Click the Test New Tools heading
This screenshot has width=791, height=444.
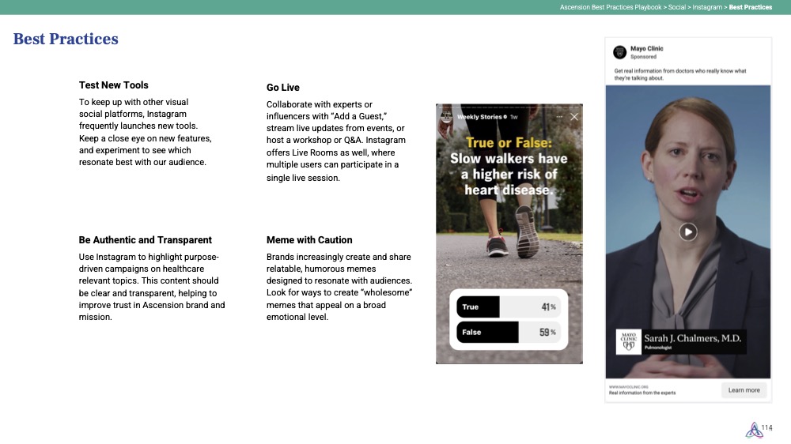point(113,85)
